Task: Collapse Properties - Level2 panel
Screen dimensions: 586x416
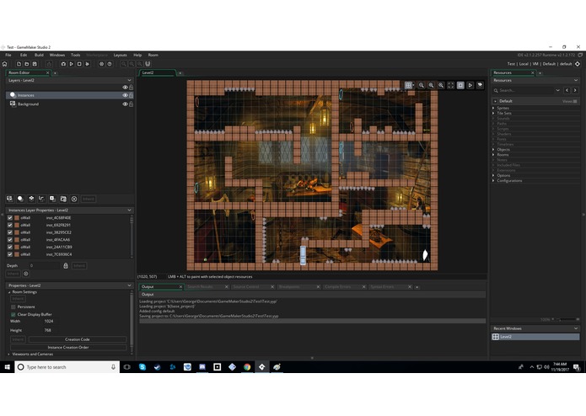Action: (x=129, y=285)
